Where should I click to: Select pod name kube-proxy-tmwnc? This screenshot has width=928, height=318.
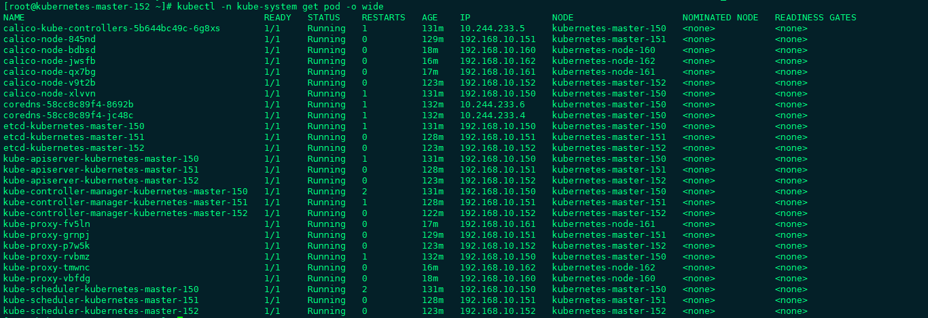(x=47, y=268)
